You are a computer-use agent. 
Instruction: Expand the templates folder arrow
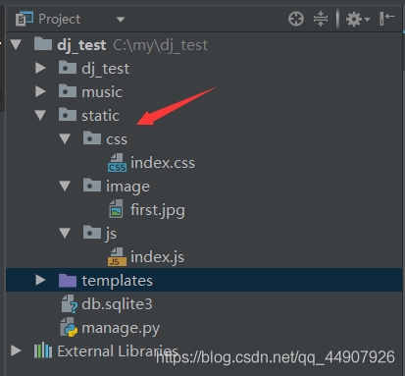pyautogui.click(x=40, y=280)
